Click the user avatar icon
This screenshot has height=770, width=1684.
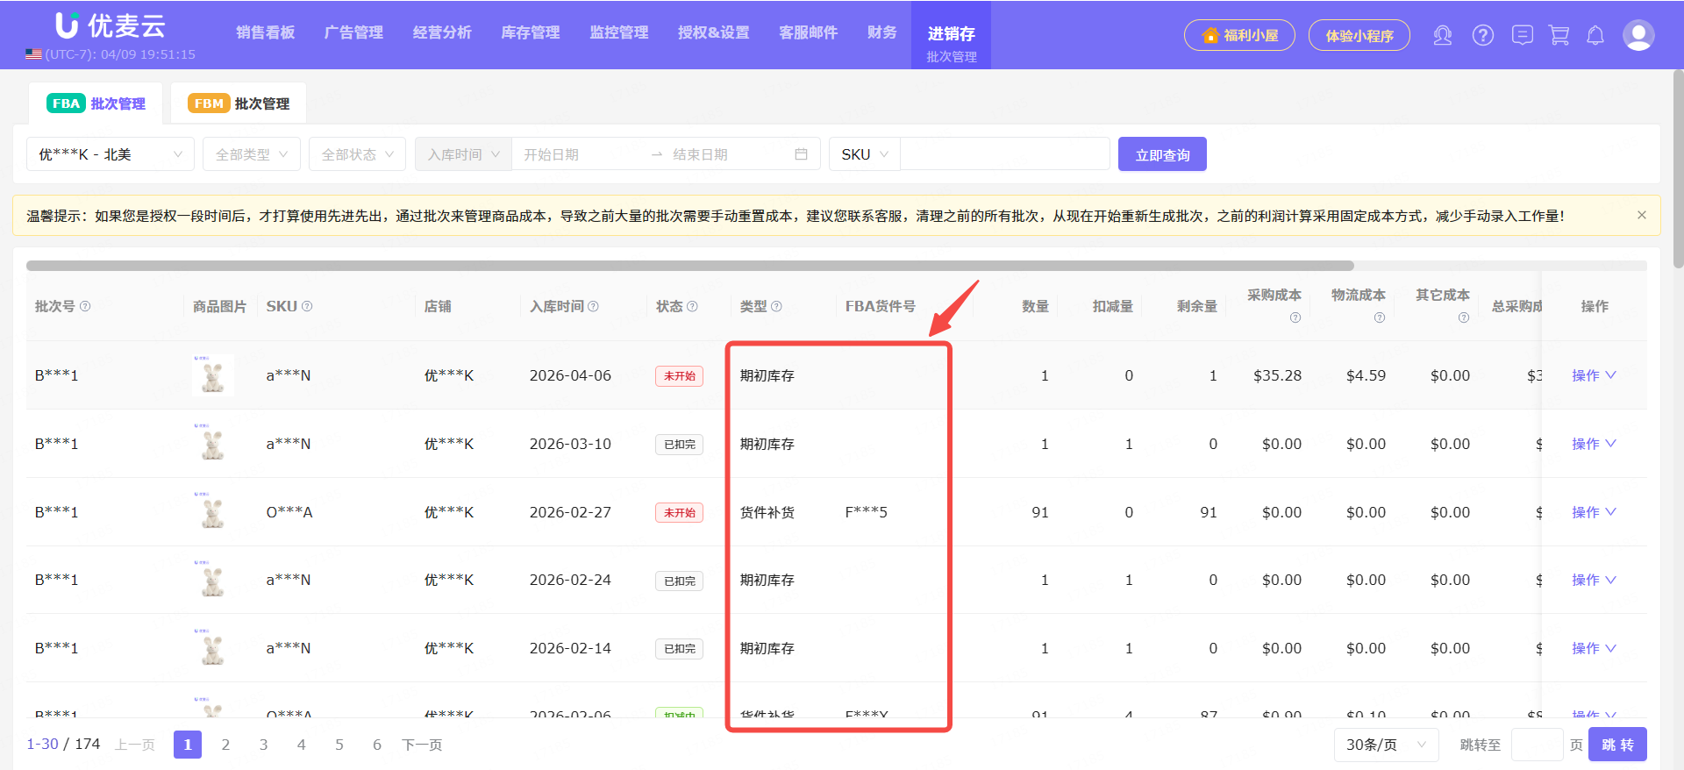(x=1638, y=35)
